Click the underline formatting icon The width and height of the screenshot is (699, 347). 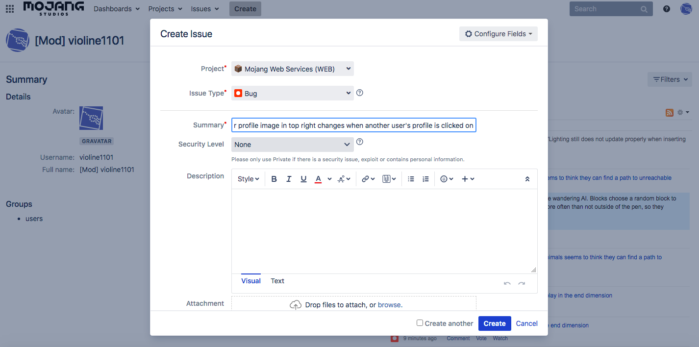[x=303, y=179]
